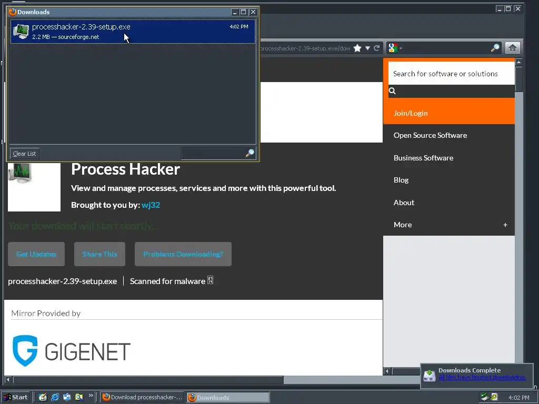Click the horizontal scrollbar left arrow at bottom

[x=8, y=380]
